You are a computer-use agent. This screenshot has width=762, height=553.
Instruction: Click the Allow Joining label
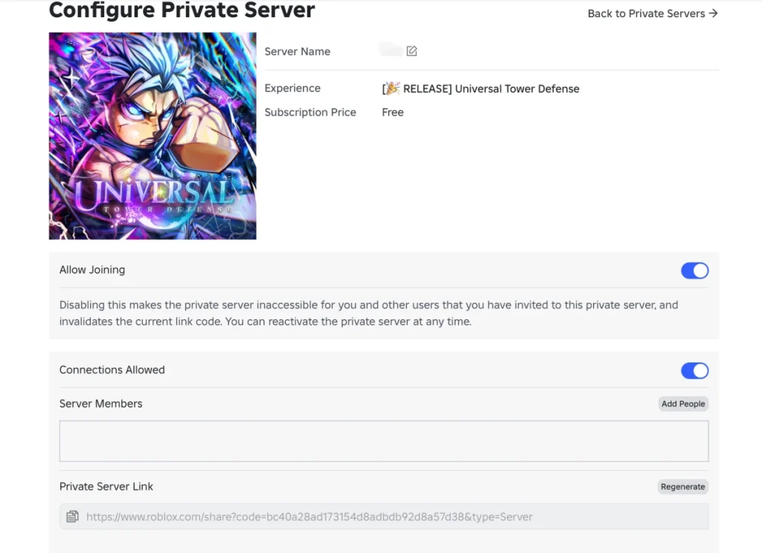[92, 269]
